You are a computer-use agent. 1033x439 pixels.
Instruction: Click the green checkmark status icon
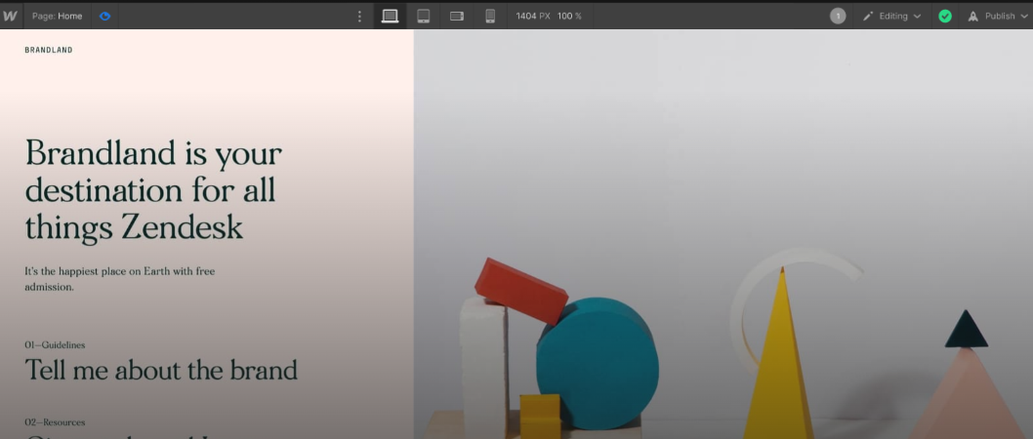[945, 16]
